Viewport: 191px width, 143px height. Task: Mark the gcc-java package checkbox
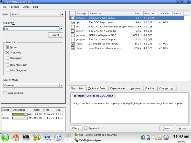(x=73, y=39)
